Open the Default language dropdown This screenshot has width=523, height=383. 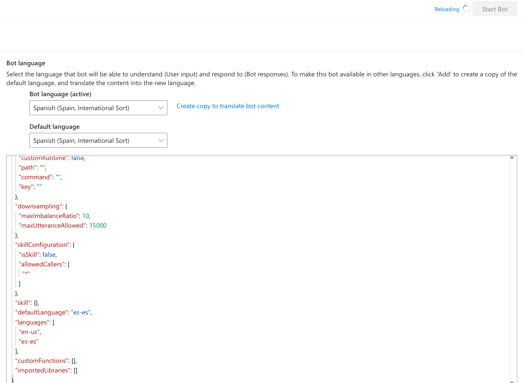coord(98,140)
